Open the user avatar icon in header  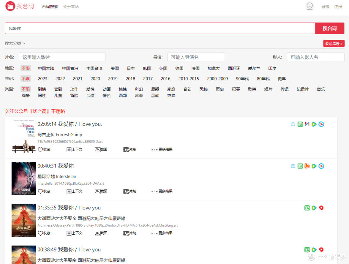309,6
